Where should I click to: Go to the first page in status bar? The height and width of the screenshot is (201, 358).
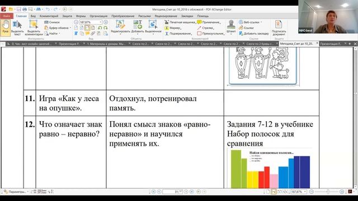tap(153, 192)
